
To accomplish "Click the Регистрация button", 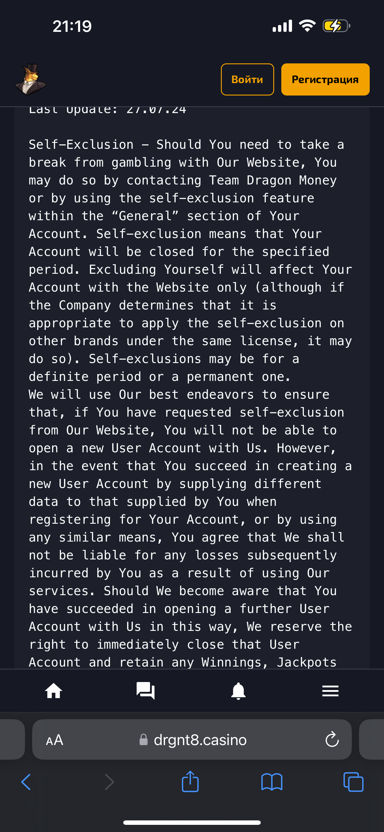I will click(x=325, y=79).
